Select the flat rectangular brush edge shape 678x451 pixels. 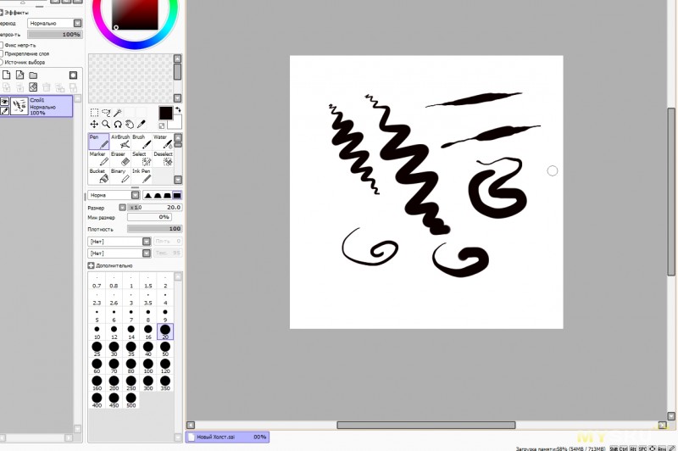177,196
